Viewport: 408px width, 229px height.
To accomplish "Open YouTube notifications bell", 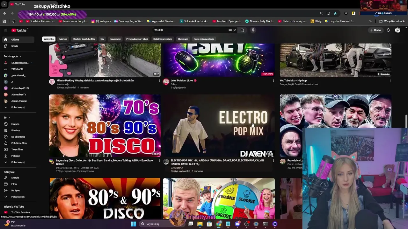I will (388, 30).
